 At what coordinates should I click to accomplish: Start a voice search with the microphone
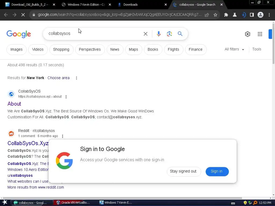158,34
